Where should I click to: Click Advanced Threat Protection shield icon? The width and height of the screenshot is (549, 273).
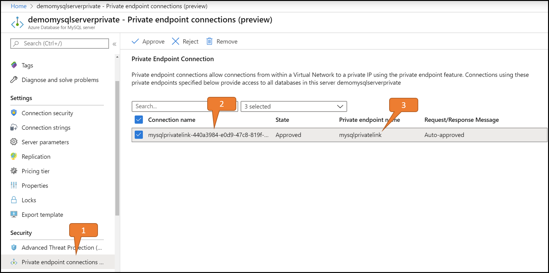(x=14, y=247)
